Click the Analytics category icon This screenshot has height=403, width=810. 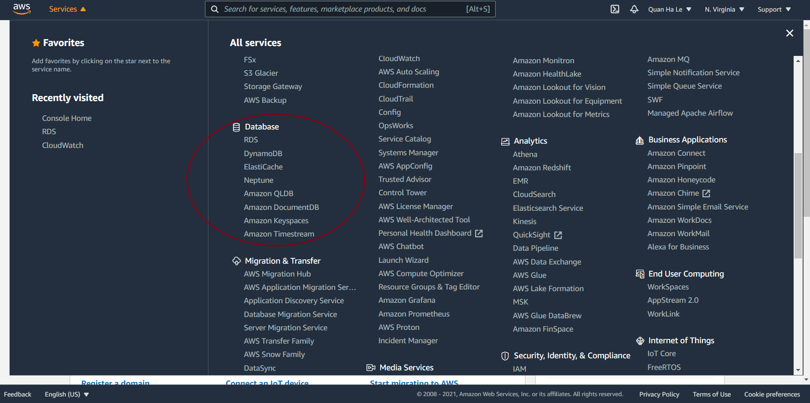(505, 142)
